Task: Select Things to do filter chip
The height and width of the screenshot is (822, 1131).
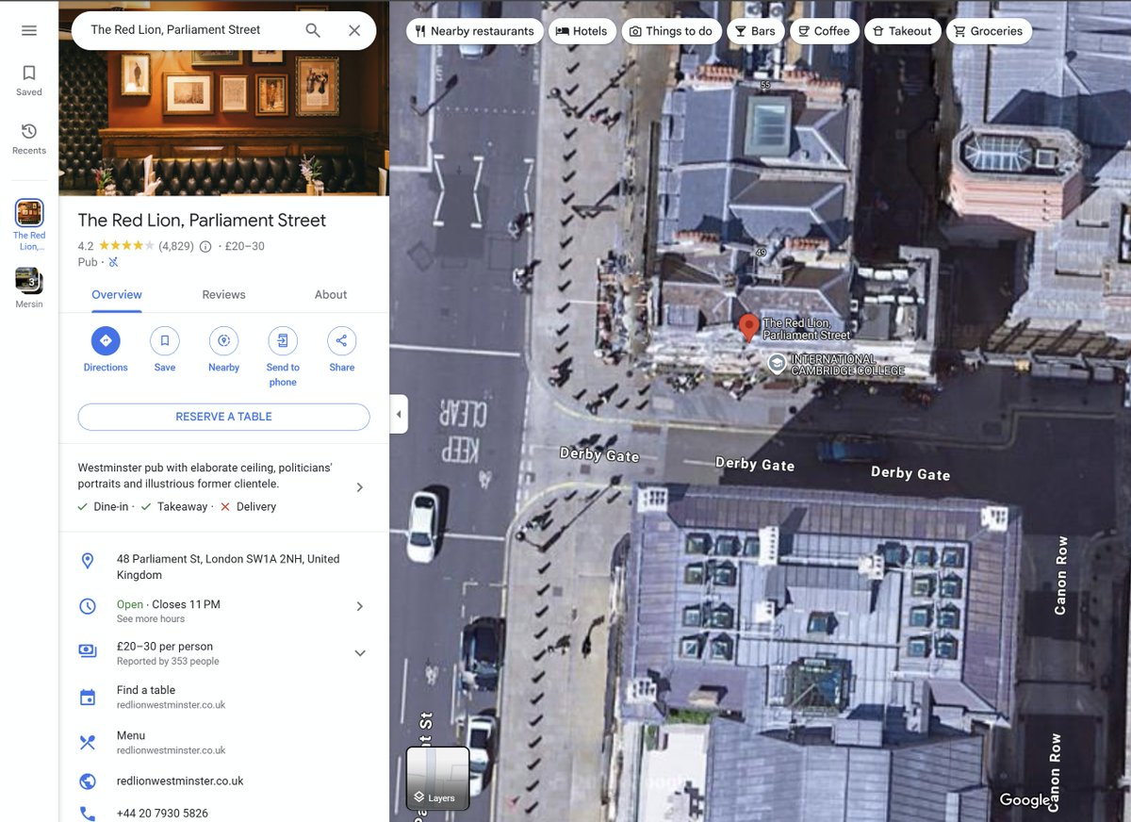Action: point(671,31)
